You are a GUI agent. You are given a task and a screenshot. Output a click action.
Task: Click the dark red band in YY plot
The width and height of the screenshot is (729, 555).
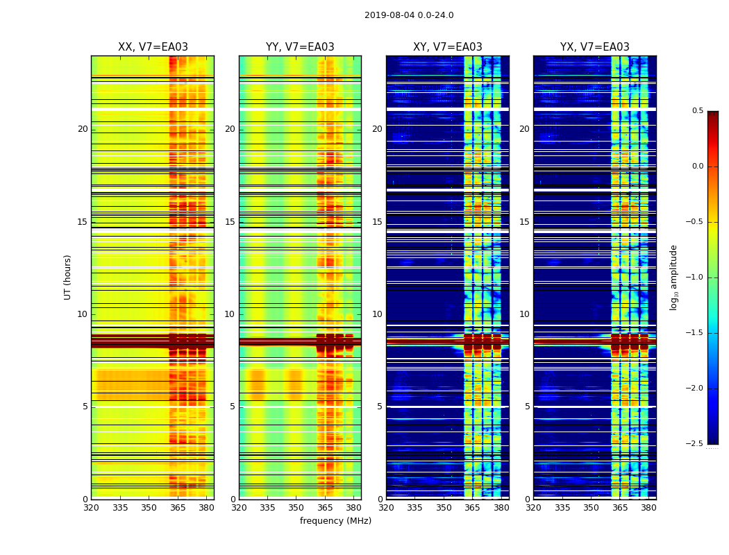[x=300, y=342]
